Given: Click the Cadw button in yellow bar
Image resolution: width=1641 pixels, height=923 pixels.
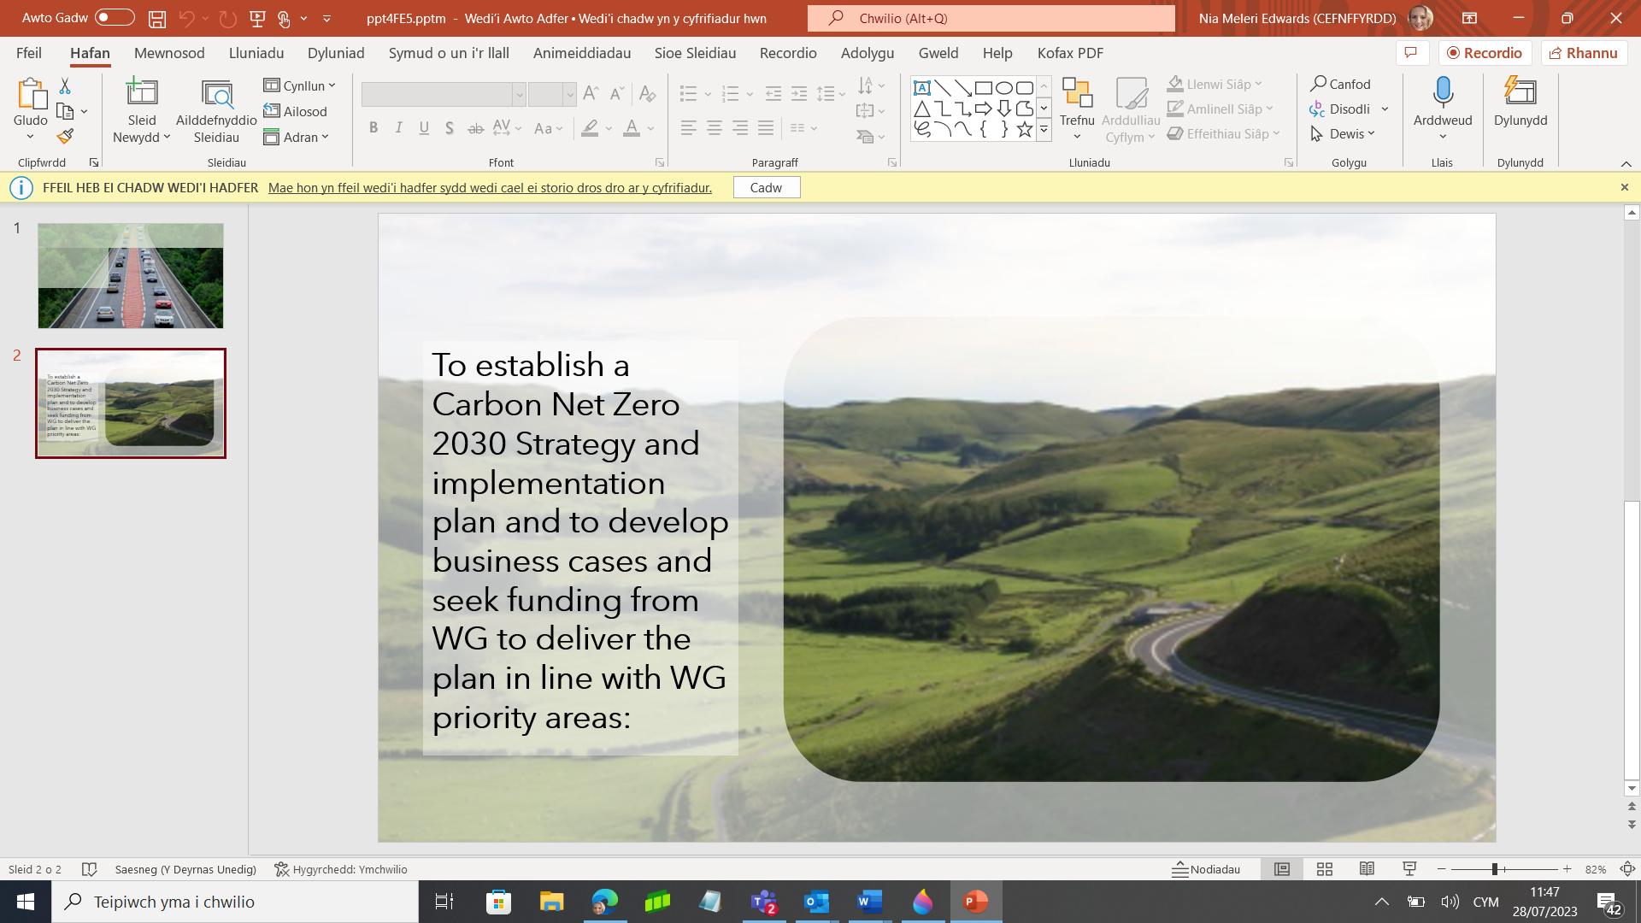Looking at the screenshot, I should pyautogui.click(x=766, y=187).
